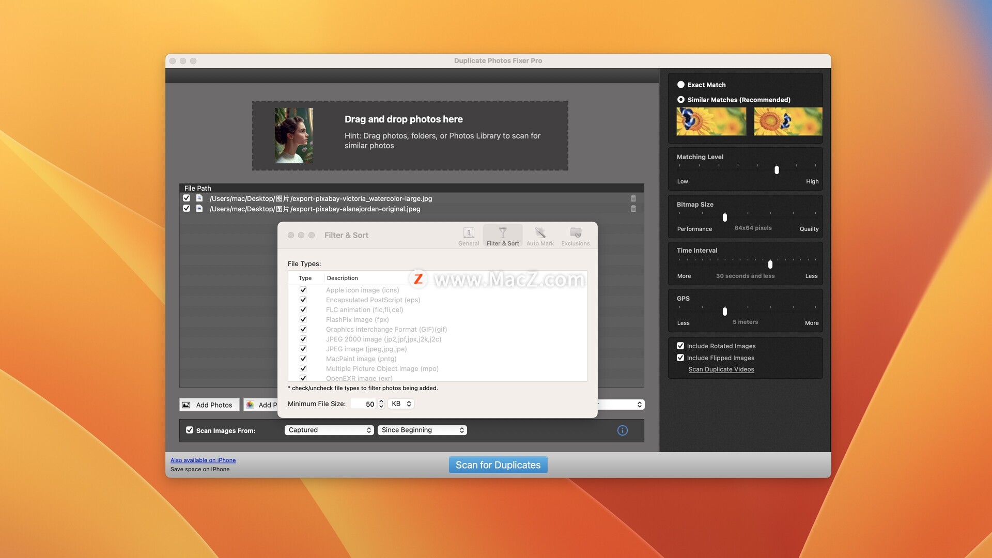
Task: Uncheck Apple icon image (icns) type
Action: [x=303, y=290]
